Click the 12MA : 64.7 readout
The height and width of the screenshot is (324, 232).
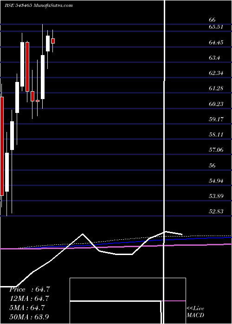[29, 299]
